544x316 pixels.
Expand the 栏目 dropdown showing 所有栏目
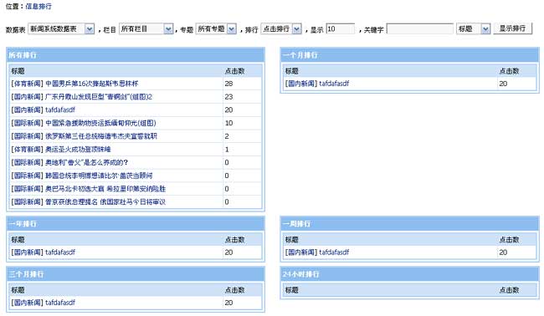pyautogui.click(x=146, y=28)
